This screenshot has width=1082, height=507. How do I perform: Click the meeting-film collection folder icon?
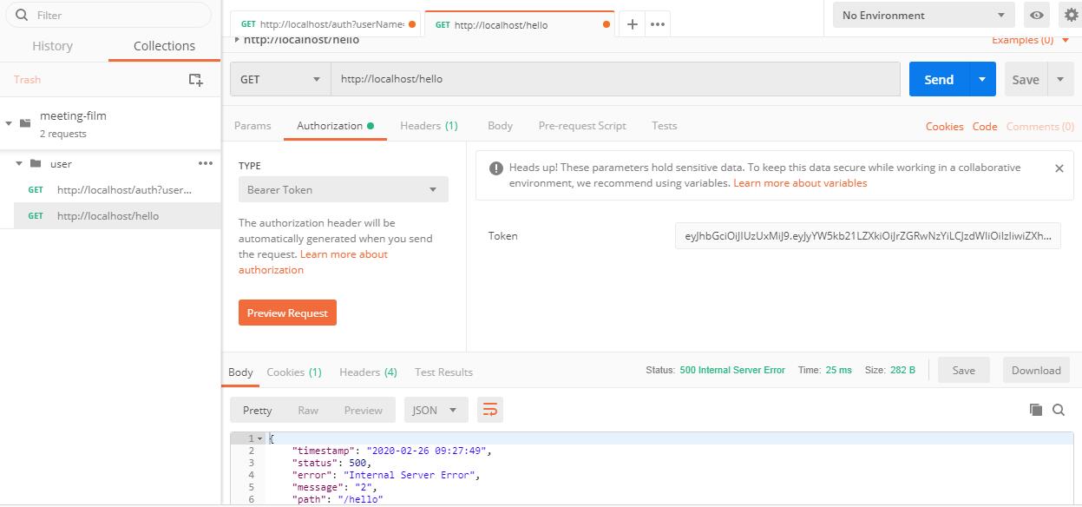coord(25,123)
